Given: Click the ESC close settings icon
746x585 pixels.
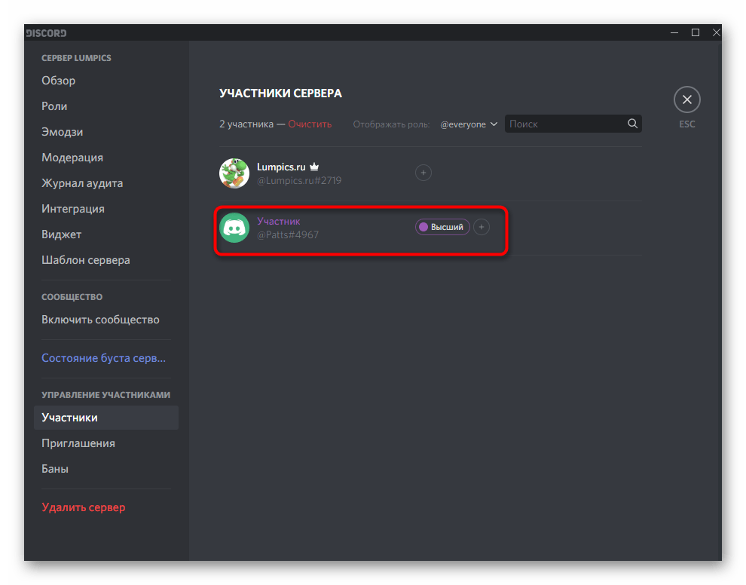Looking at the screenshot, I should pyautogui.click(x=686, y=100).
